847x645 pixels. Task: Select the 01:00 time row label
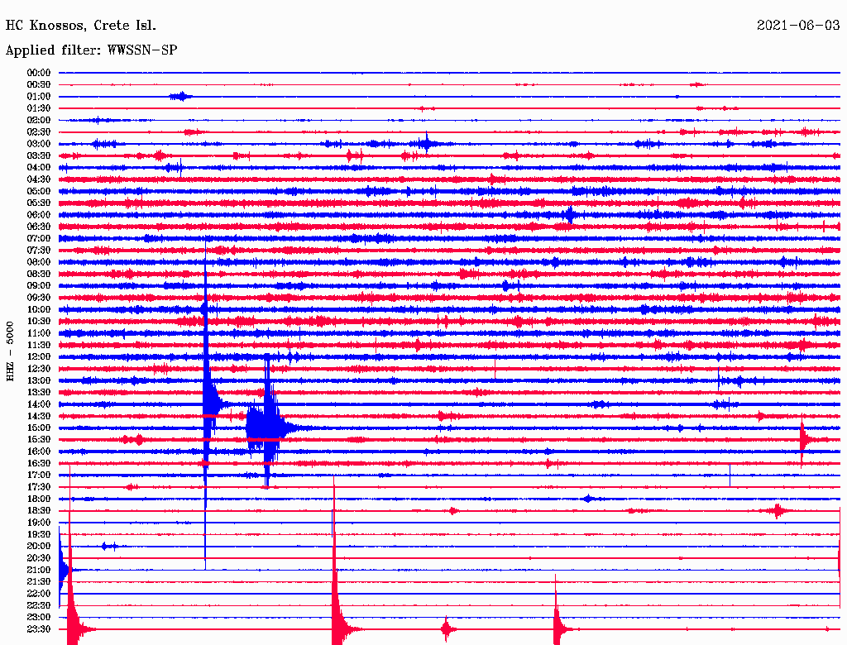pos(39,97)
